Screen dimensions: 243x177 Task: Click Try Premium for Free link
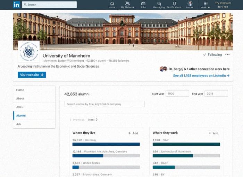[x=223, y=5]
